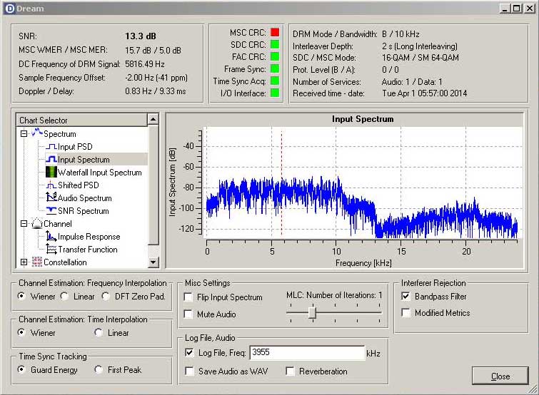Select Input Spectrum in Chart Selector

(84, 160)
